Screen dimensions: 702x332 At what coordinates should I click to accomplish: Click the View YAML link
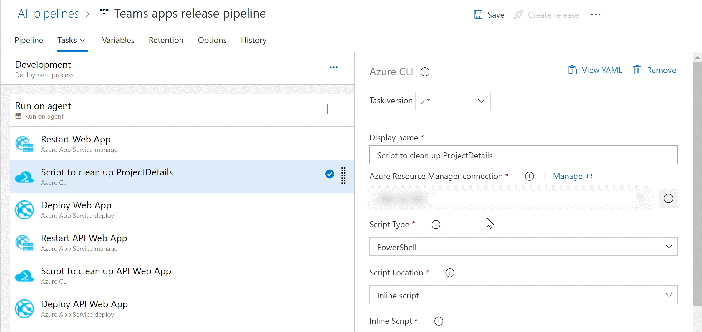coord(602,70)
